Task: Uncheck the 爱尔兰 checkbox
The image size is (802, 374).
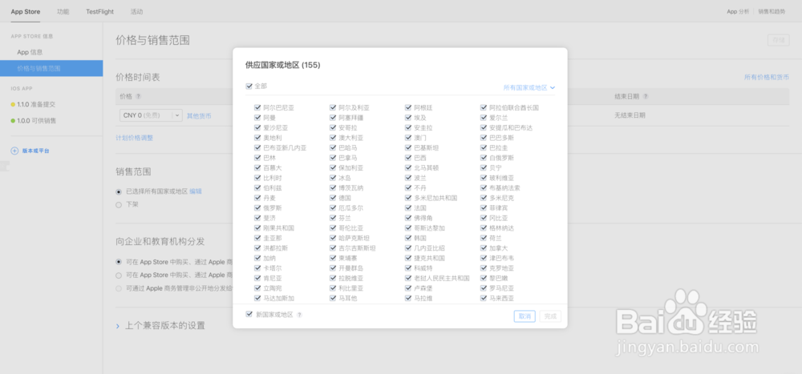Action: (x=484, y=118)
